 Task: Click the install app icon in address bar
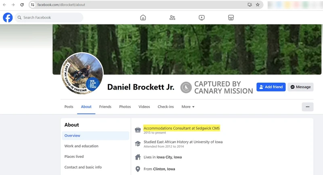[x=250, y=5]
